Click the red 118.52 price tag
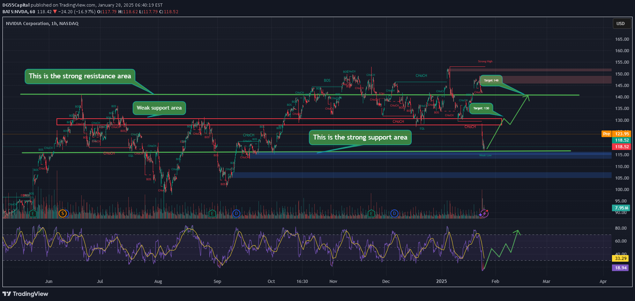The image size is (635, 301). pos(622,147)
